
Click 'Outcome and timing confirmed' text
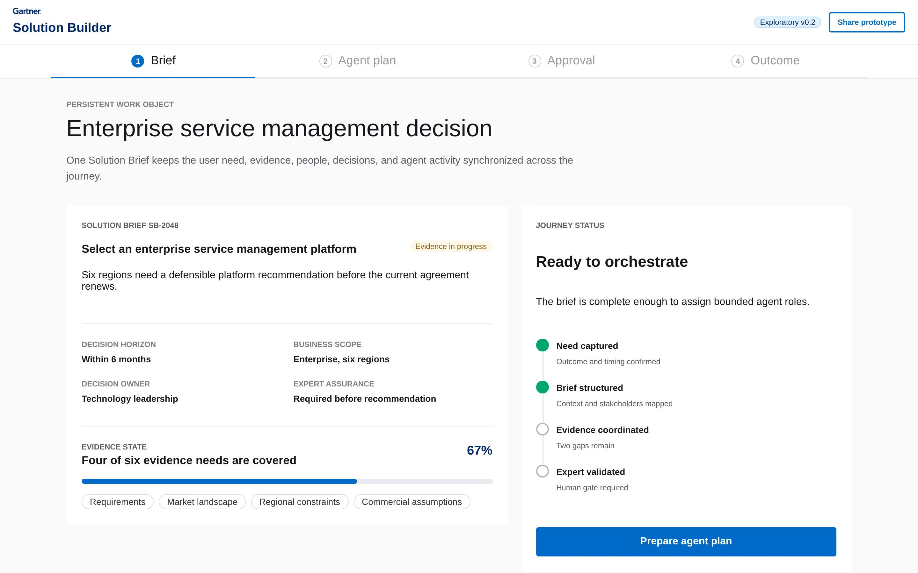(608, 362)
